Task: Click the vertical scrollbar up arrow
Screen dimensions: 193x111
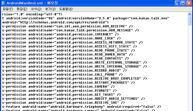Action: coord(189,14)
